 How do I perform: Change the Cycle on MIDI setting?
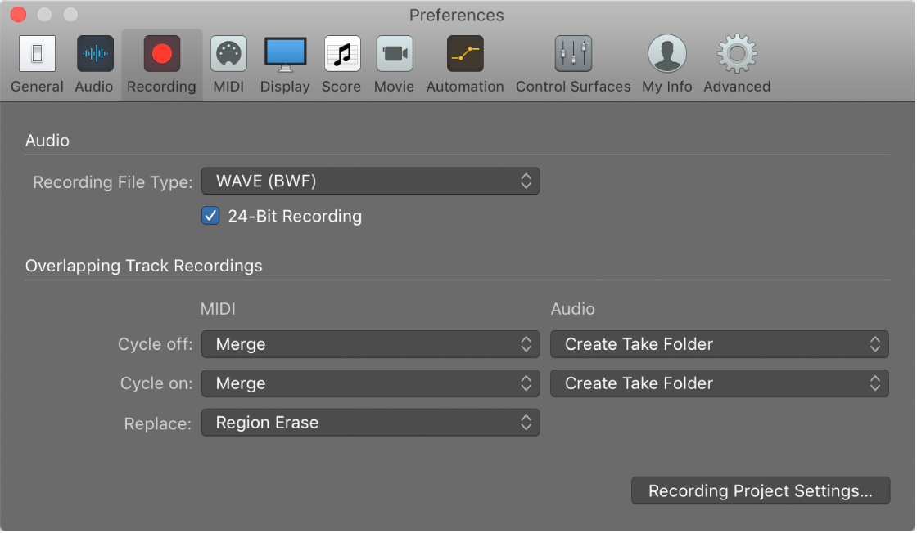point(370,383)
